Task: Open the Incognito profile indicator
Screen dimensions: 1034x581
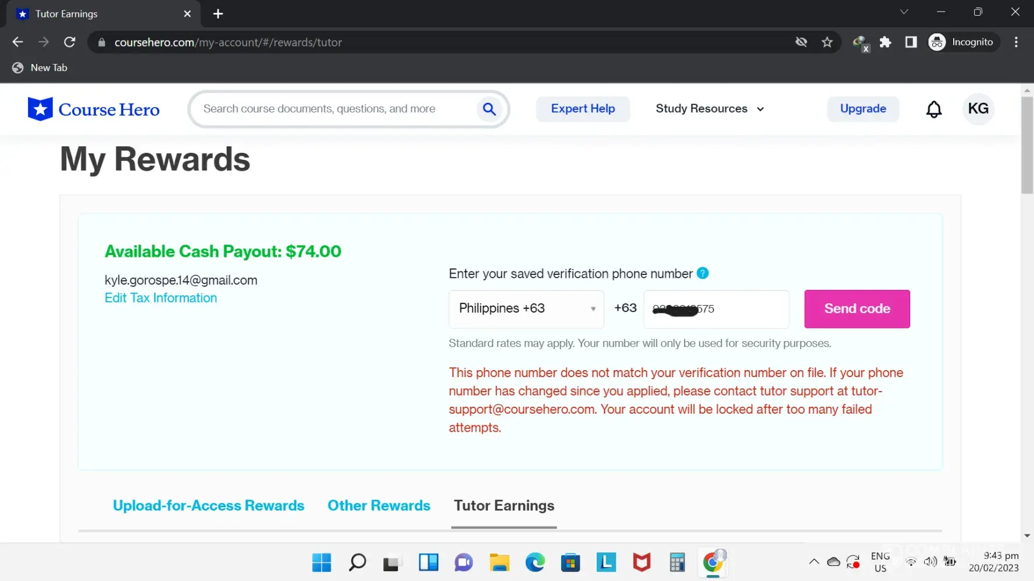Action: coord(963,42)
